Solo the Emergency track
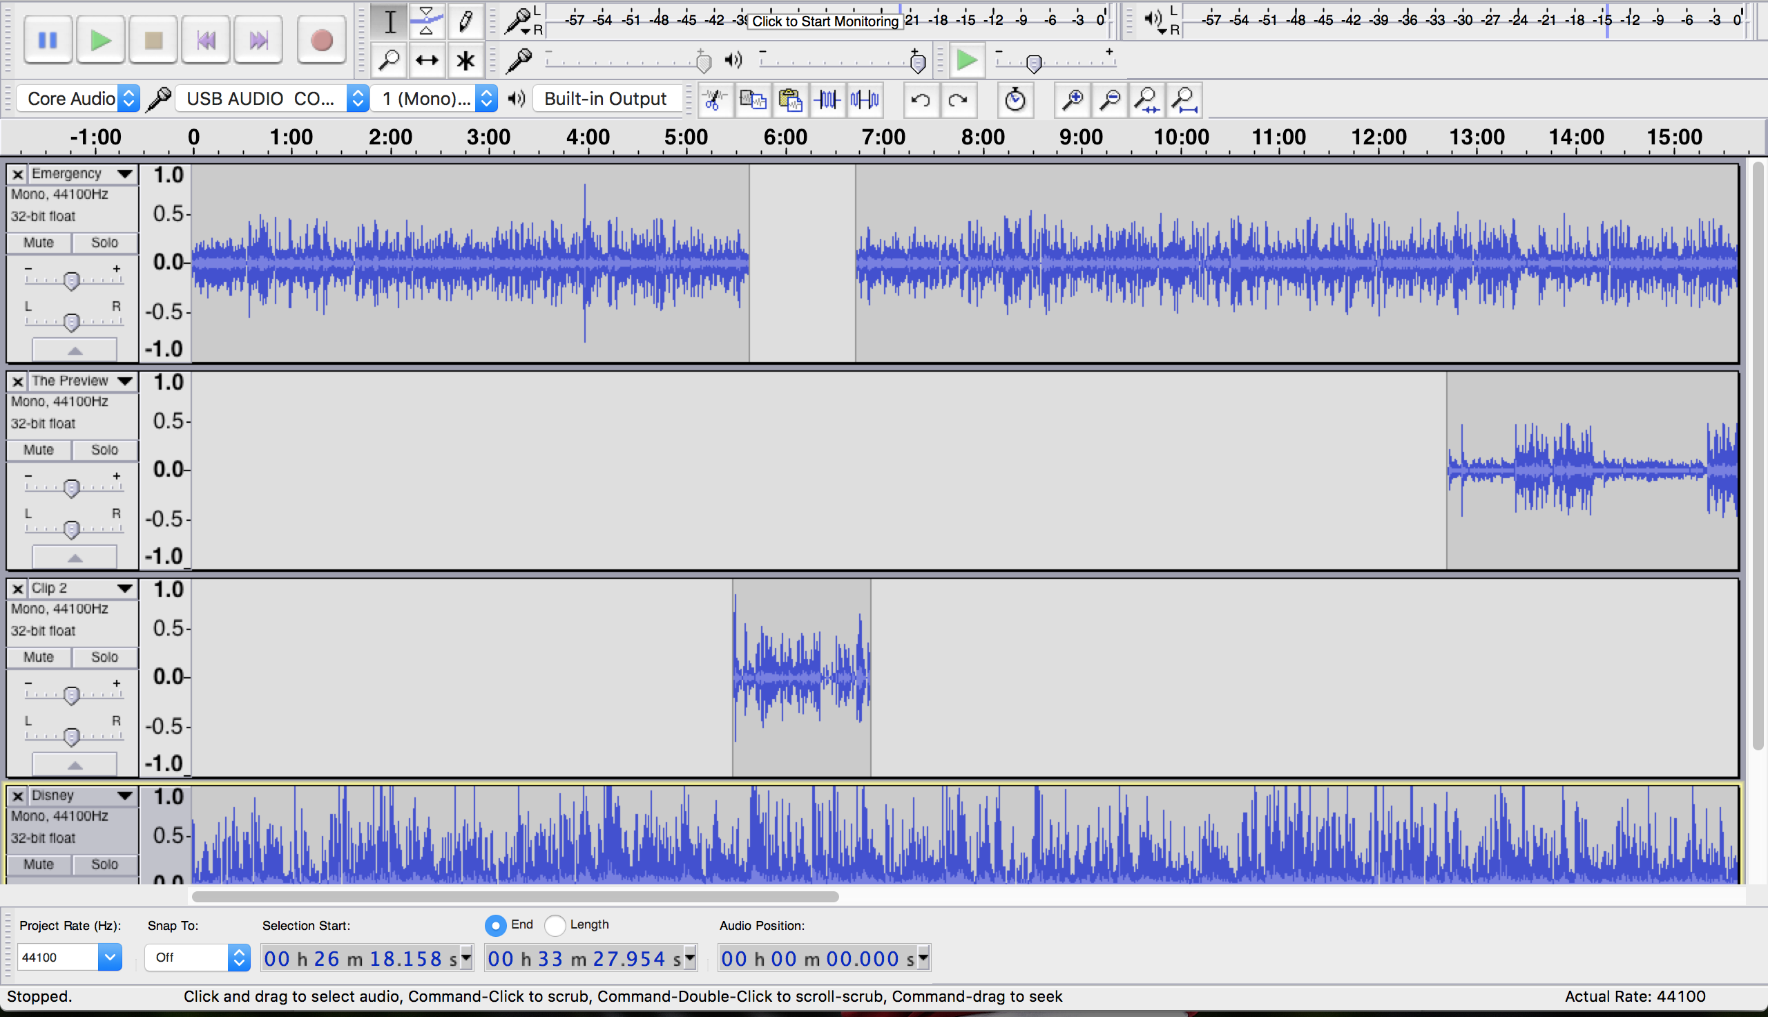The image size is (1768, 1017). pyautogui.click(x=105, y=243)
